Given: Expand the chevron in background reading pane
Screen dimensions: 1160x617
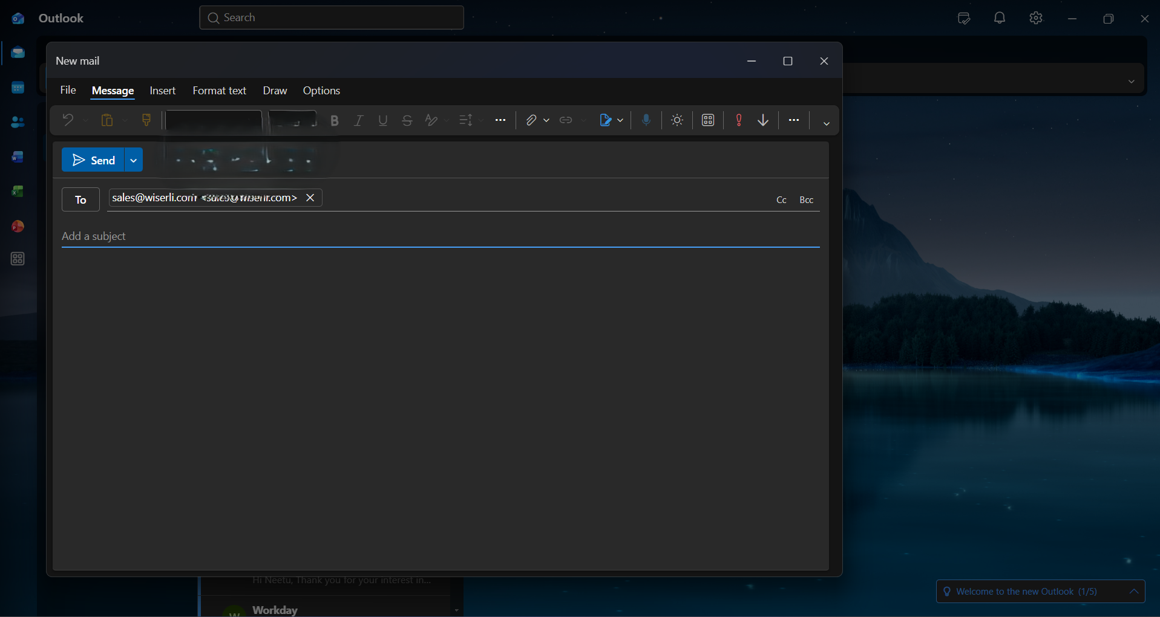Looking at the screenshot, I should [1132, 81].
